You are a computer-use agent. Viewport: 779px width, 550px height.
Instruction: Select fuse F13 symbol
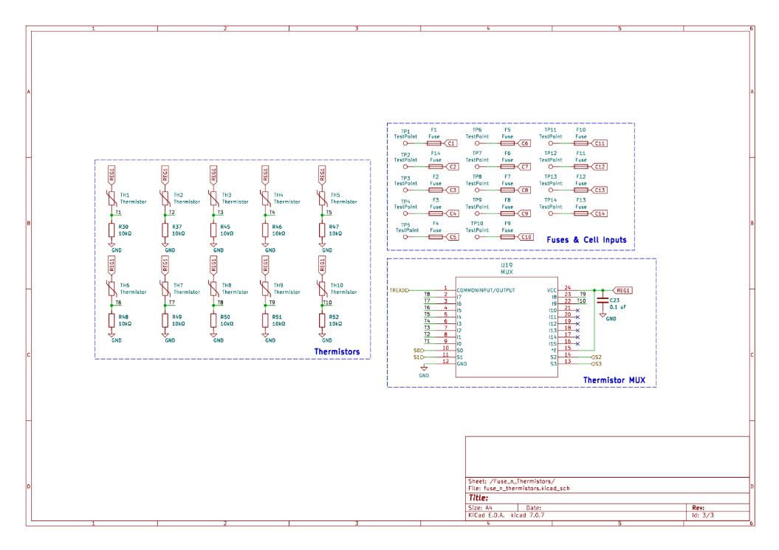(x=581, y=213)
